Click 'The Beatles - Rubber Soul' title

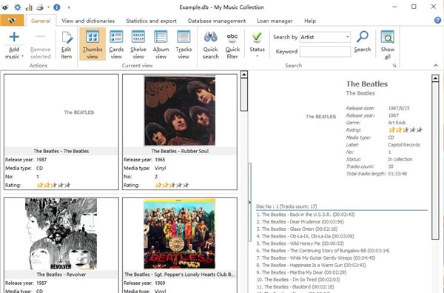tap(180, 151)
